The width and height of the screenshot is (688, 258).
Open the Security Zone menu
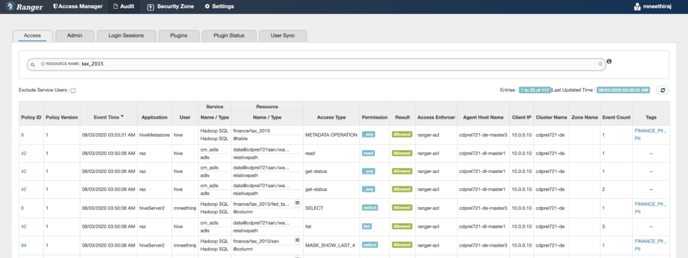pyautogui.click(x=170, y=7)
